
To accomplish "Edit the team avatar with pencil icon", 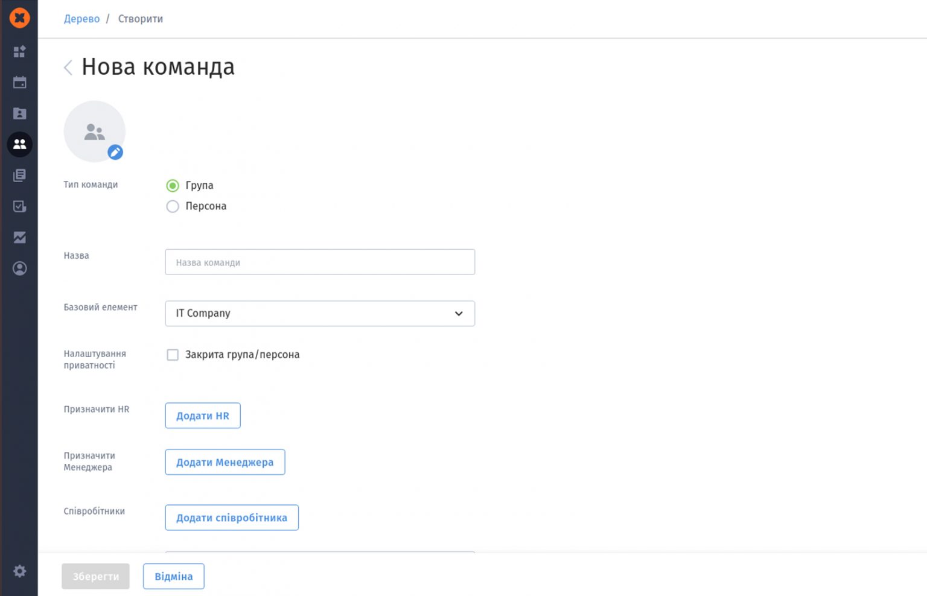I will [115, 153].
